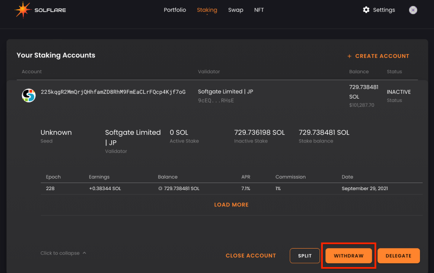Click the Split button
Image resolution: width=434 pixels, height=273 pixels.
[x=305, y=256]
